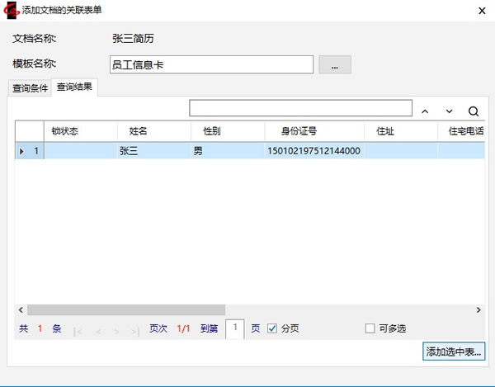Click the search magnifier icon
495x387 pixels.
pos(474,111)
